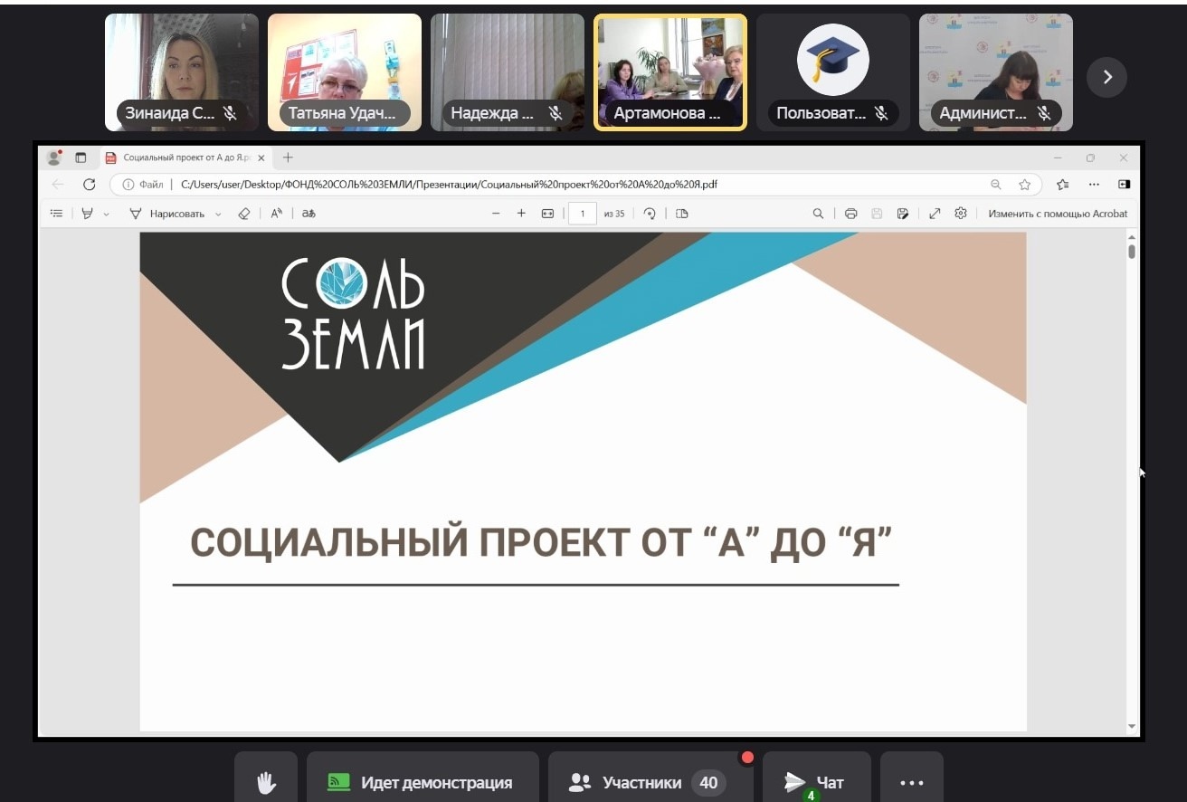Open browser Settings and more menu

tap(1094, 185)
